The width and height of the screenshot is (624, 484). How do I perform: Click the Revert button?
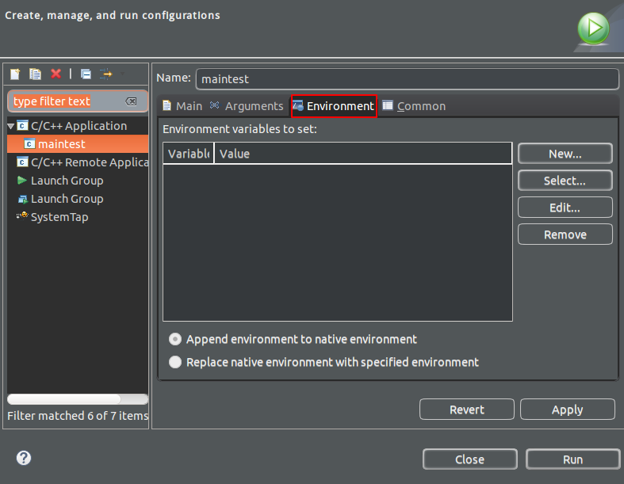tap(467, 410)
